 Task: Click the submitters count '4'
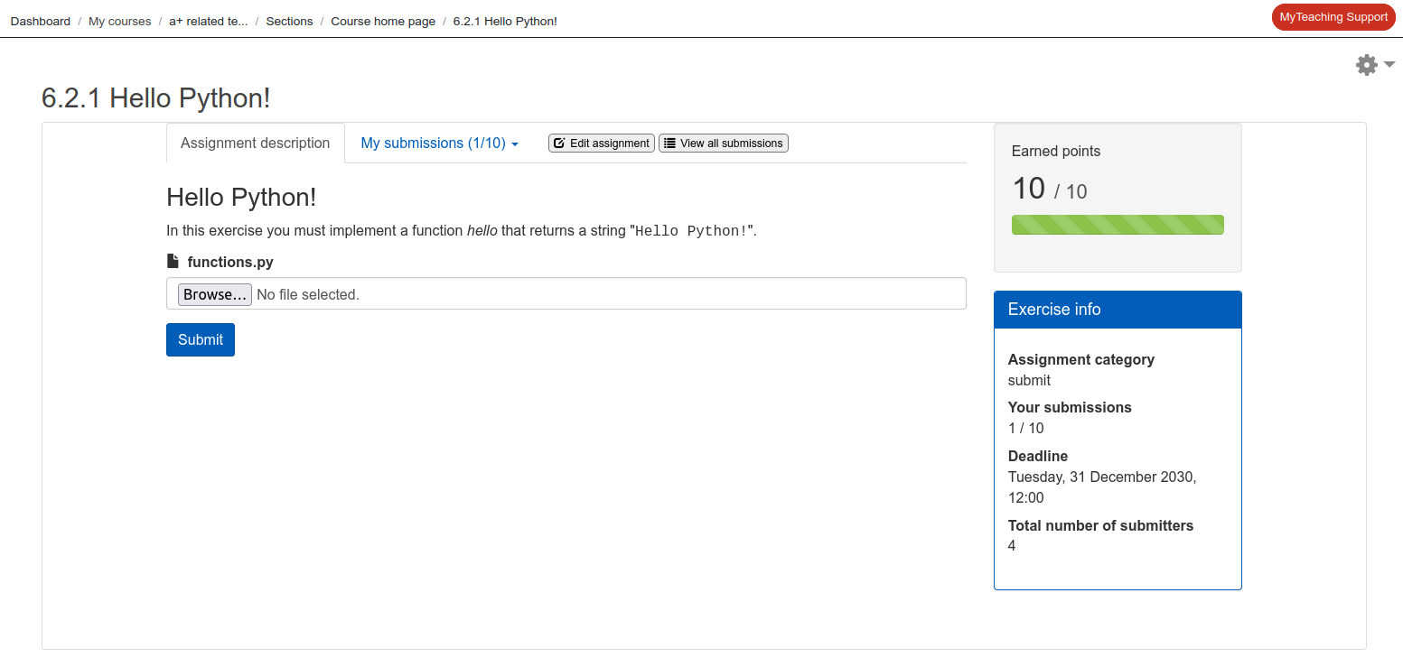1012,546
